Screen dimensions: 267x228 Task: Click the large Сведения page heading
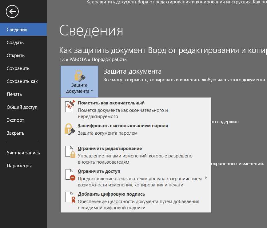(91, 31)
